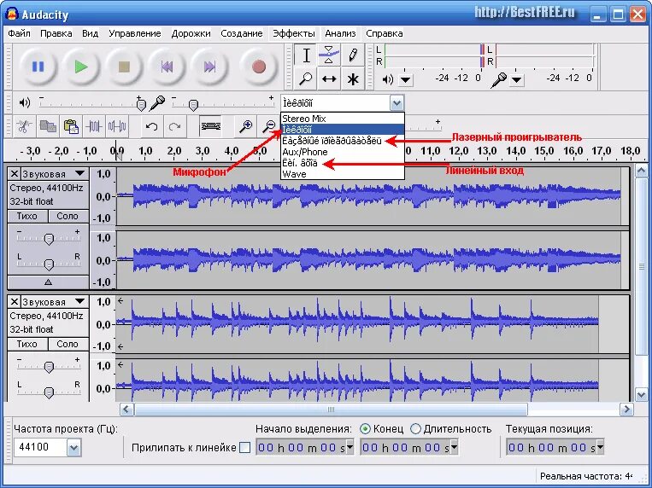The image size is (652, 488).
Task: Select the Multi-tool asterisk icon
Action: coord(353,78)
